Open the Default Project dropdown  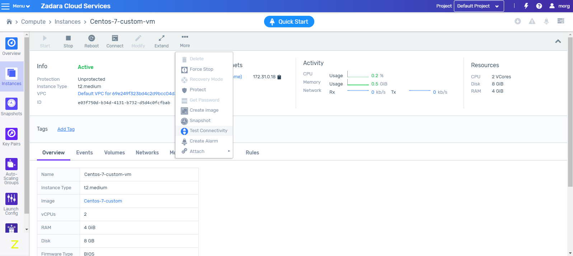[x=479, y=6]
